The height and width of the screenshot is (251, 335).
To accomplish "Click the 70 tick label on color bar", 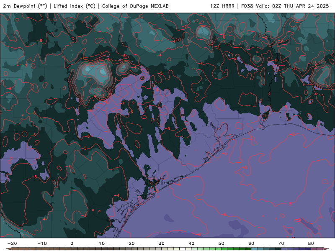I will pyautogui.click(x=281, y=243).
